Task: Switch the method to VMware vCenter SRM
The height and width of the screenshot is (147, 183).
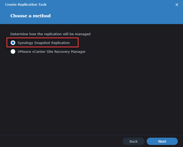Action: (x=13, y=52)
